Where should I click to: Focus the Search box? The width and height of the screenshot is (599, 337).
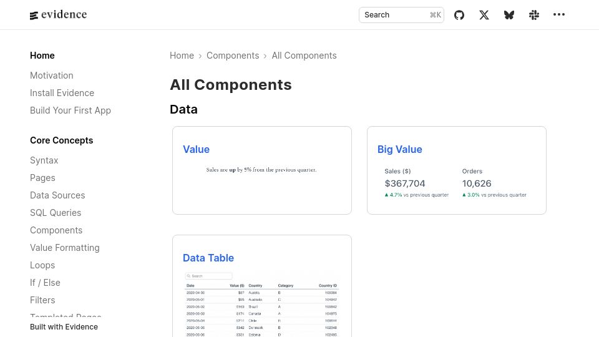401,15
